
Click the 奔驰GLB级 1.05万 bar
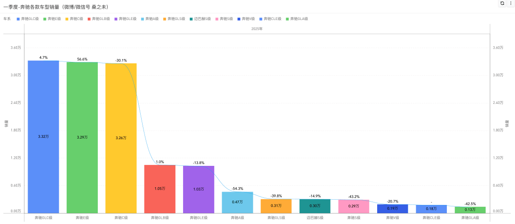pyautogui.click(x=160, y=189)
